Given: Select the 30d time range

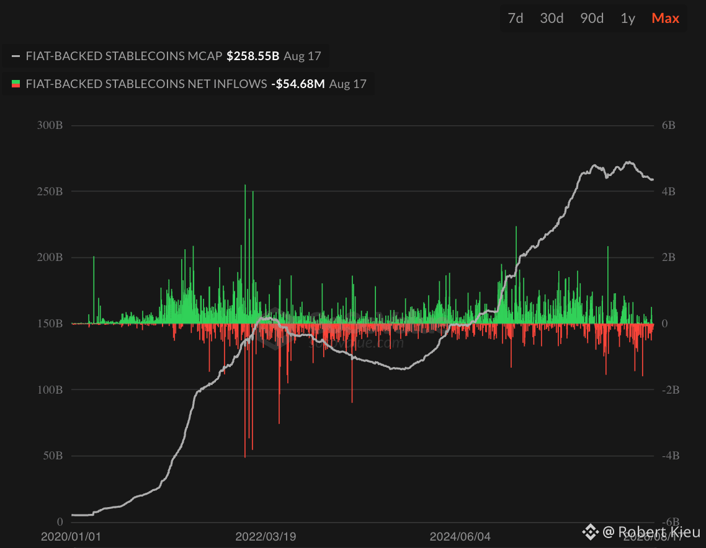Looking at the screenshot, I should tap(552, 18).
